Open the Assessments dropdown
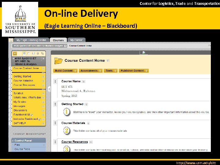The height and width of the screenshot is (165, 220). (91, 71)
